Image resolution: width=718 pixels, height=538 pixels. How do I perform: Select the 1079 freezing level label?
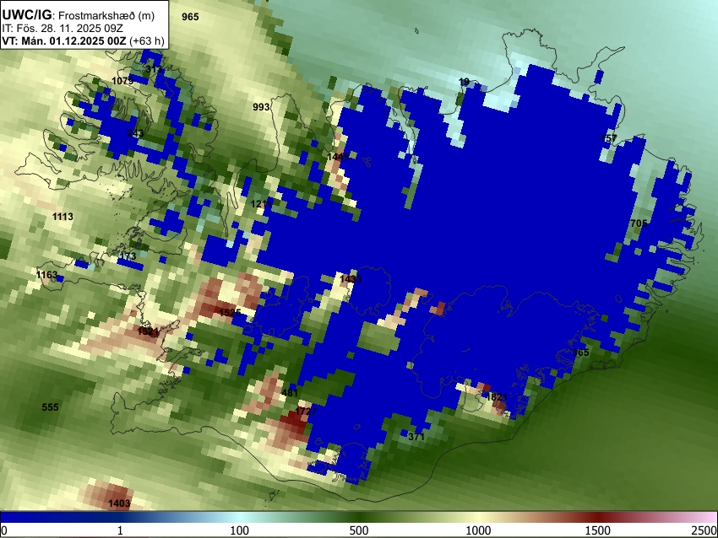click(x=122, y=81)
